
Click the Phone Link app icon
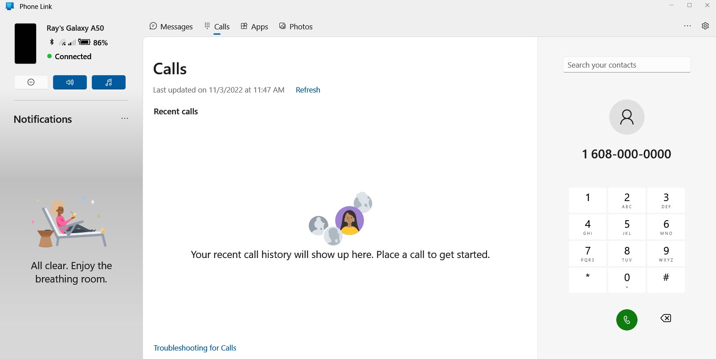(10, 6)
